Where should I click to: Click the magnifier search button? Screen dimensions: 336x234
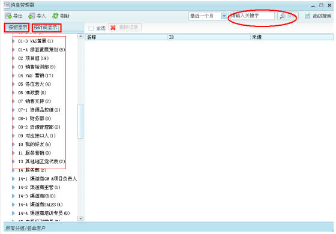point(288,16)
